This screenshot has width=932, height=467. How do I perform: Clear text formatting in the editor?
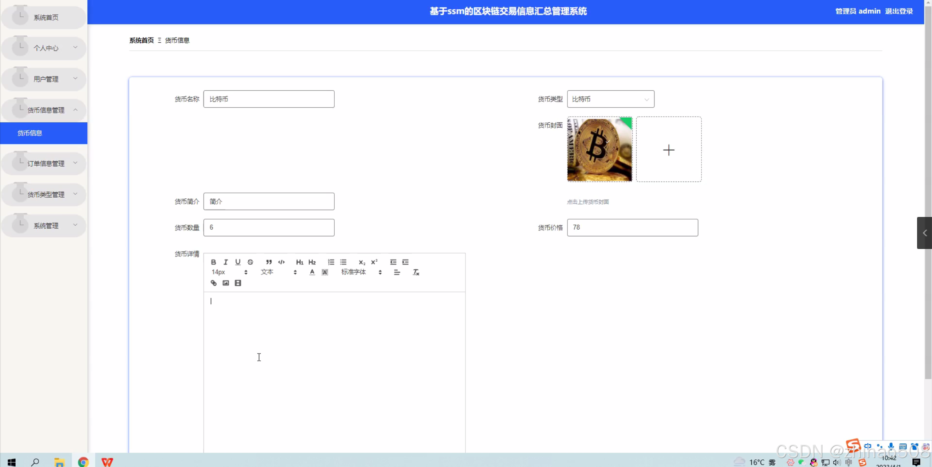(416, 272)
